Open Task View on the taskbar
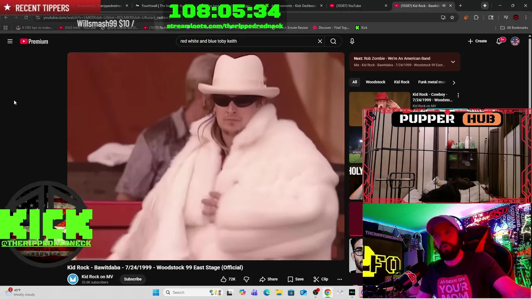Screen dimensions: 532x299 click(x=229, y=292)
